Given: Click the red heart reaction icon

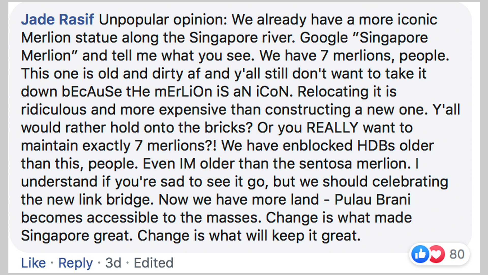Looking at the screenshot, I should 437,254.
